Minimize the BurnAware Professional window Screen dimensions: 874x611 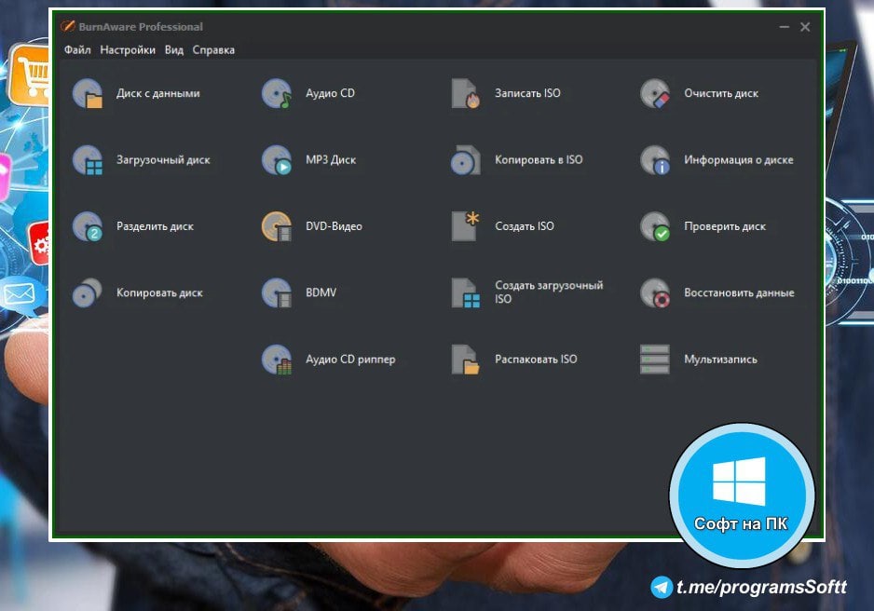tap(785, 27)
